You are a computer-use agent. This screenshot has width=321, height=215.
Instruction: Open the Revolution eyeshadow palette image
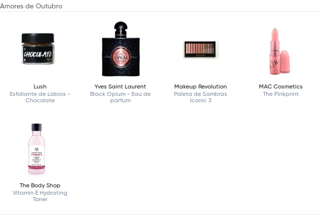pos(200,49)
